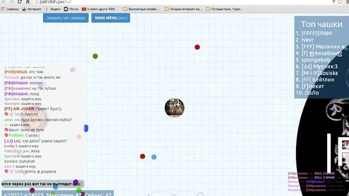This screenshot has width=349, height=196.
Task: Click the blue cell at the chat panel edge
Action: pyautogui.click(x=86, y=128)
